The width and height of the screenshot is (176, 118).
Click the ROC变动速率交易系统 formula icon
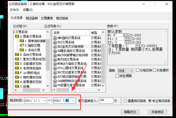point(55,72)
